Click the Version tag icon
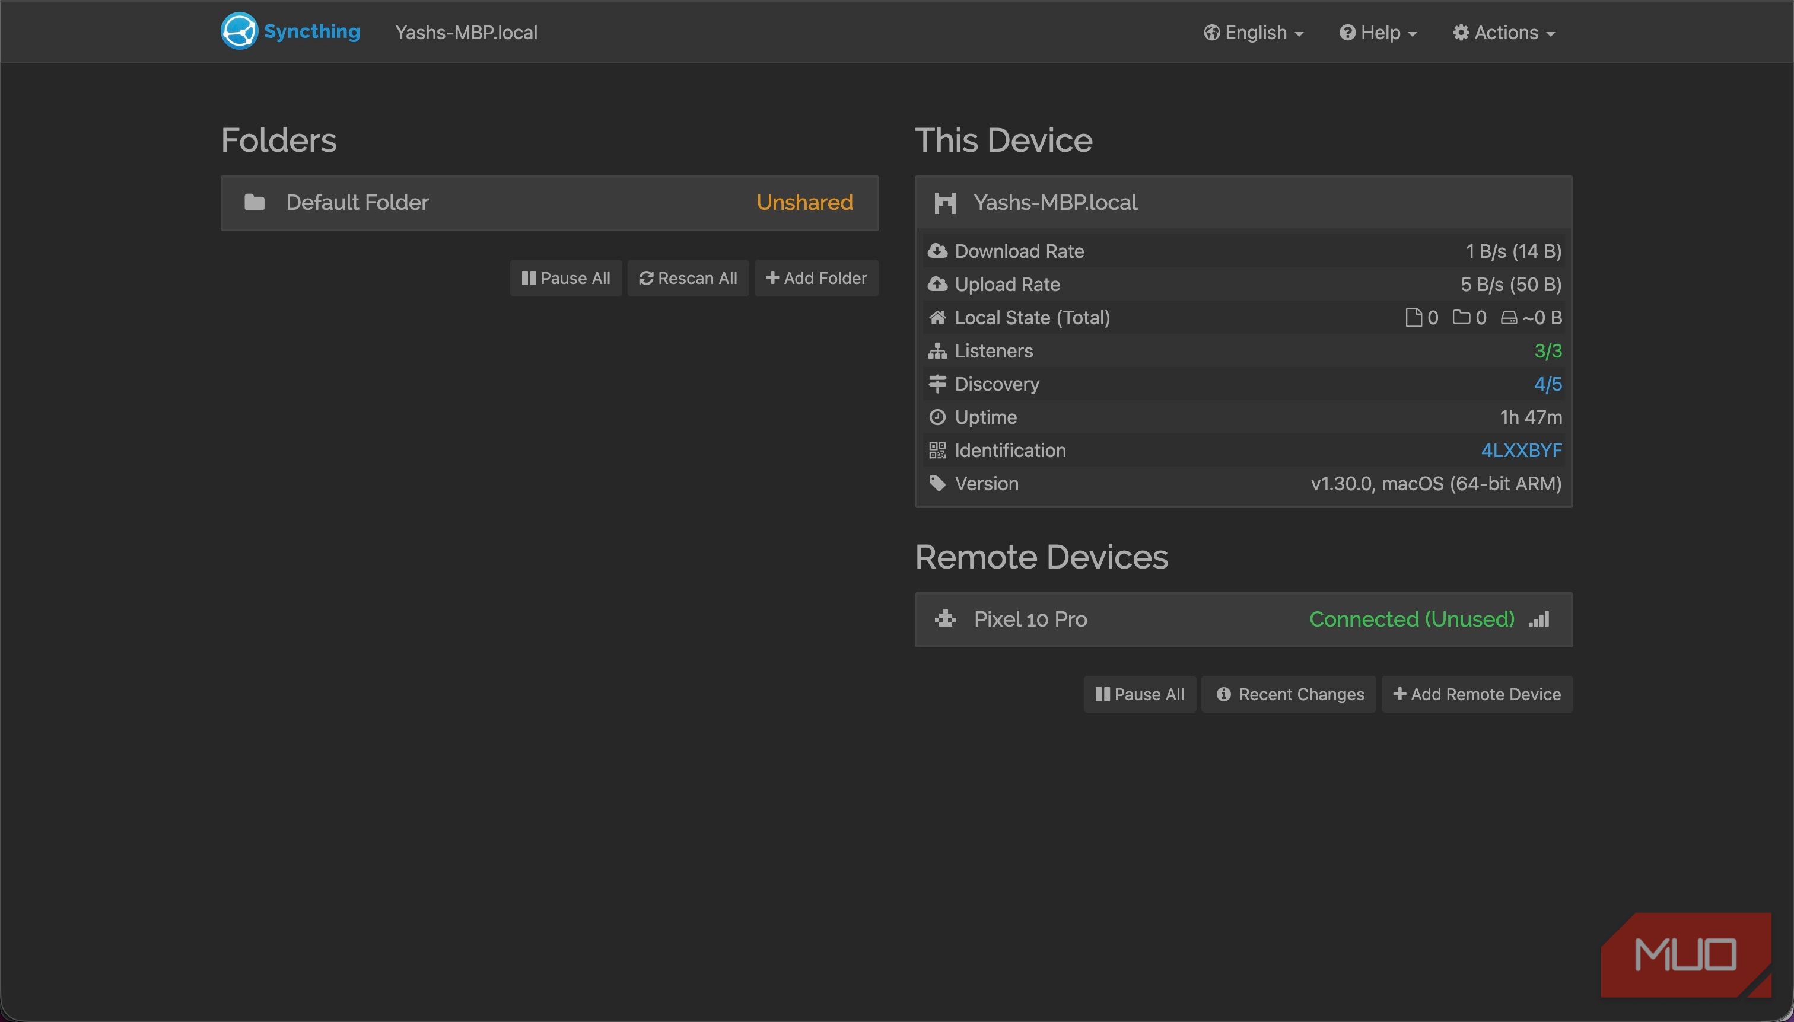Screen dimensions: 1794x1022 (x=937, y=484)
